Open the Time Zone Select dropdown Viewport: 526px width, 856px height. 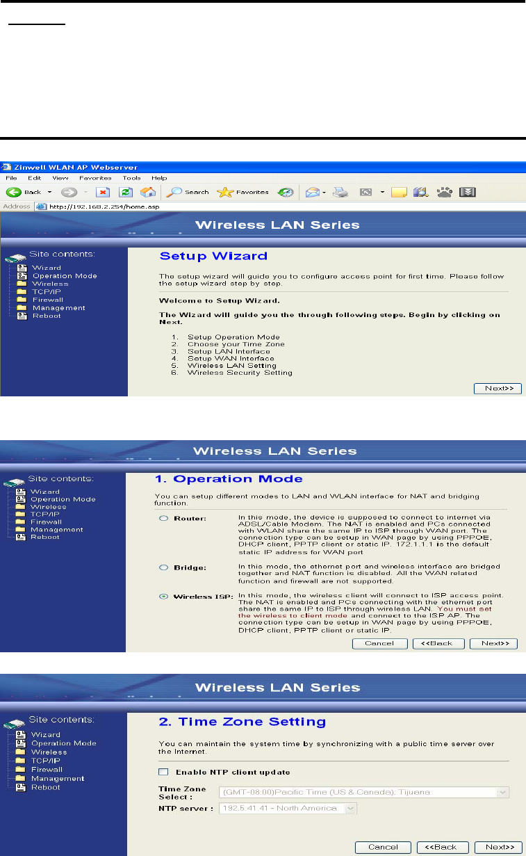pyautogui.click(x=364, y=792)
